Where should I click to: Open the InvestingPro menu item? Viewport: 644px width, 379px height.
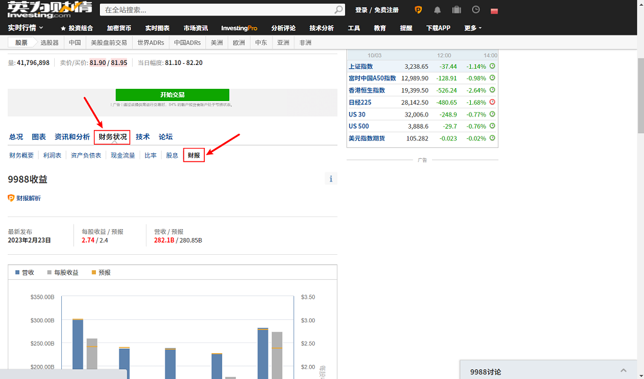click(x=239, y=28)
